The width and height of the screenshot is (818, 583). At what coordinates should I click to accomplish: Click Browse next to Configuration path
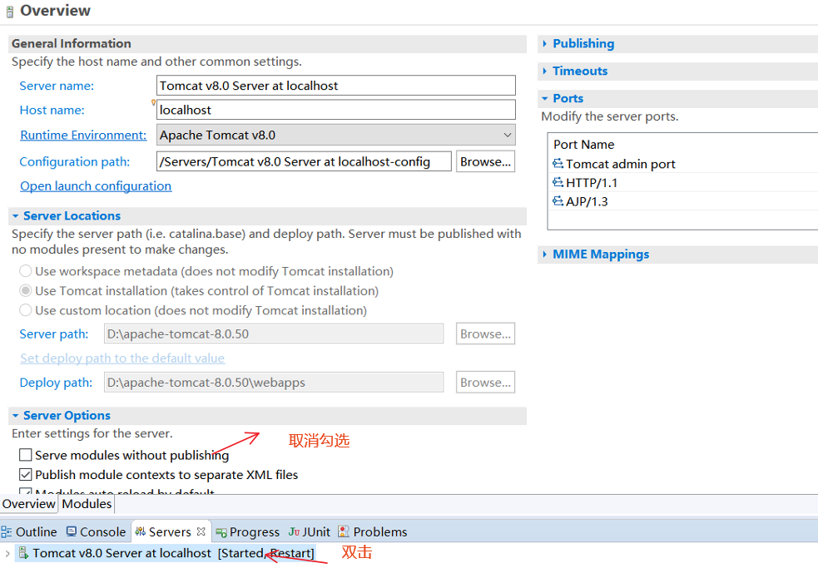point(485,161)
